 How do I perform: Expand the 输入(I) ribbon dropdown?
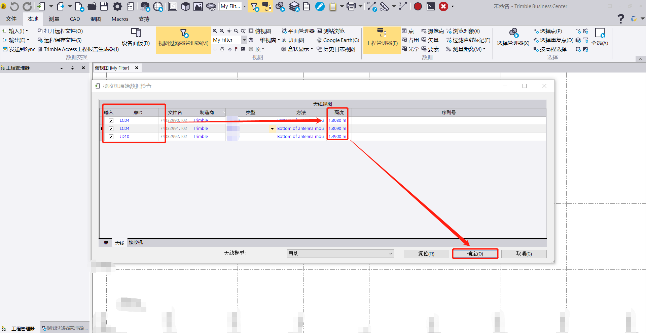pyautogui.click(x=27, y=31)
